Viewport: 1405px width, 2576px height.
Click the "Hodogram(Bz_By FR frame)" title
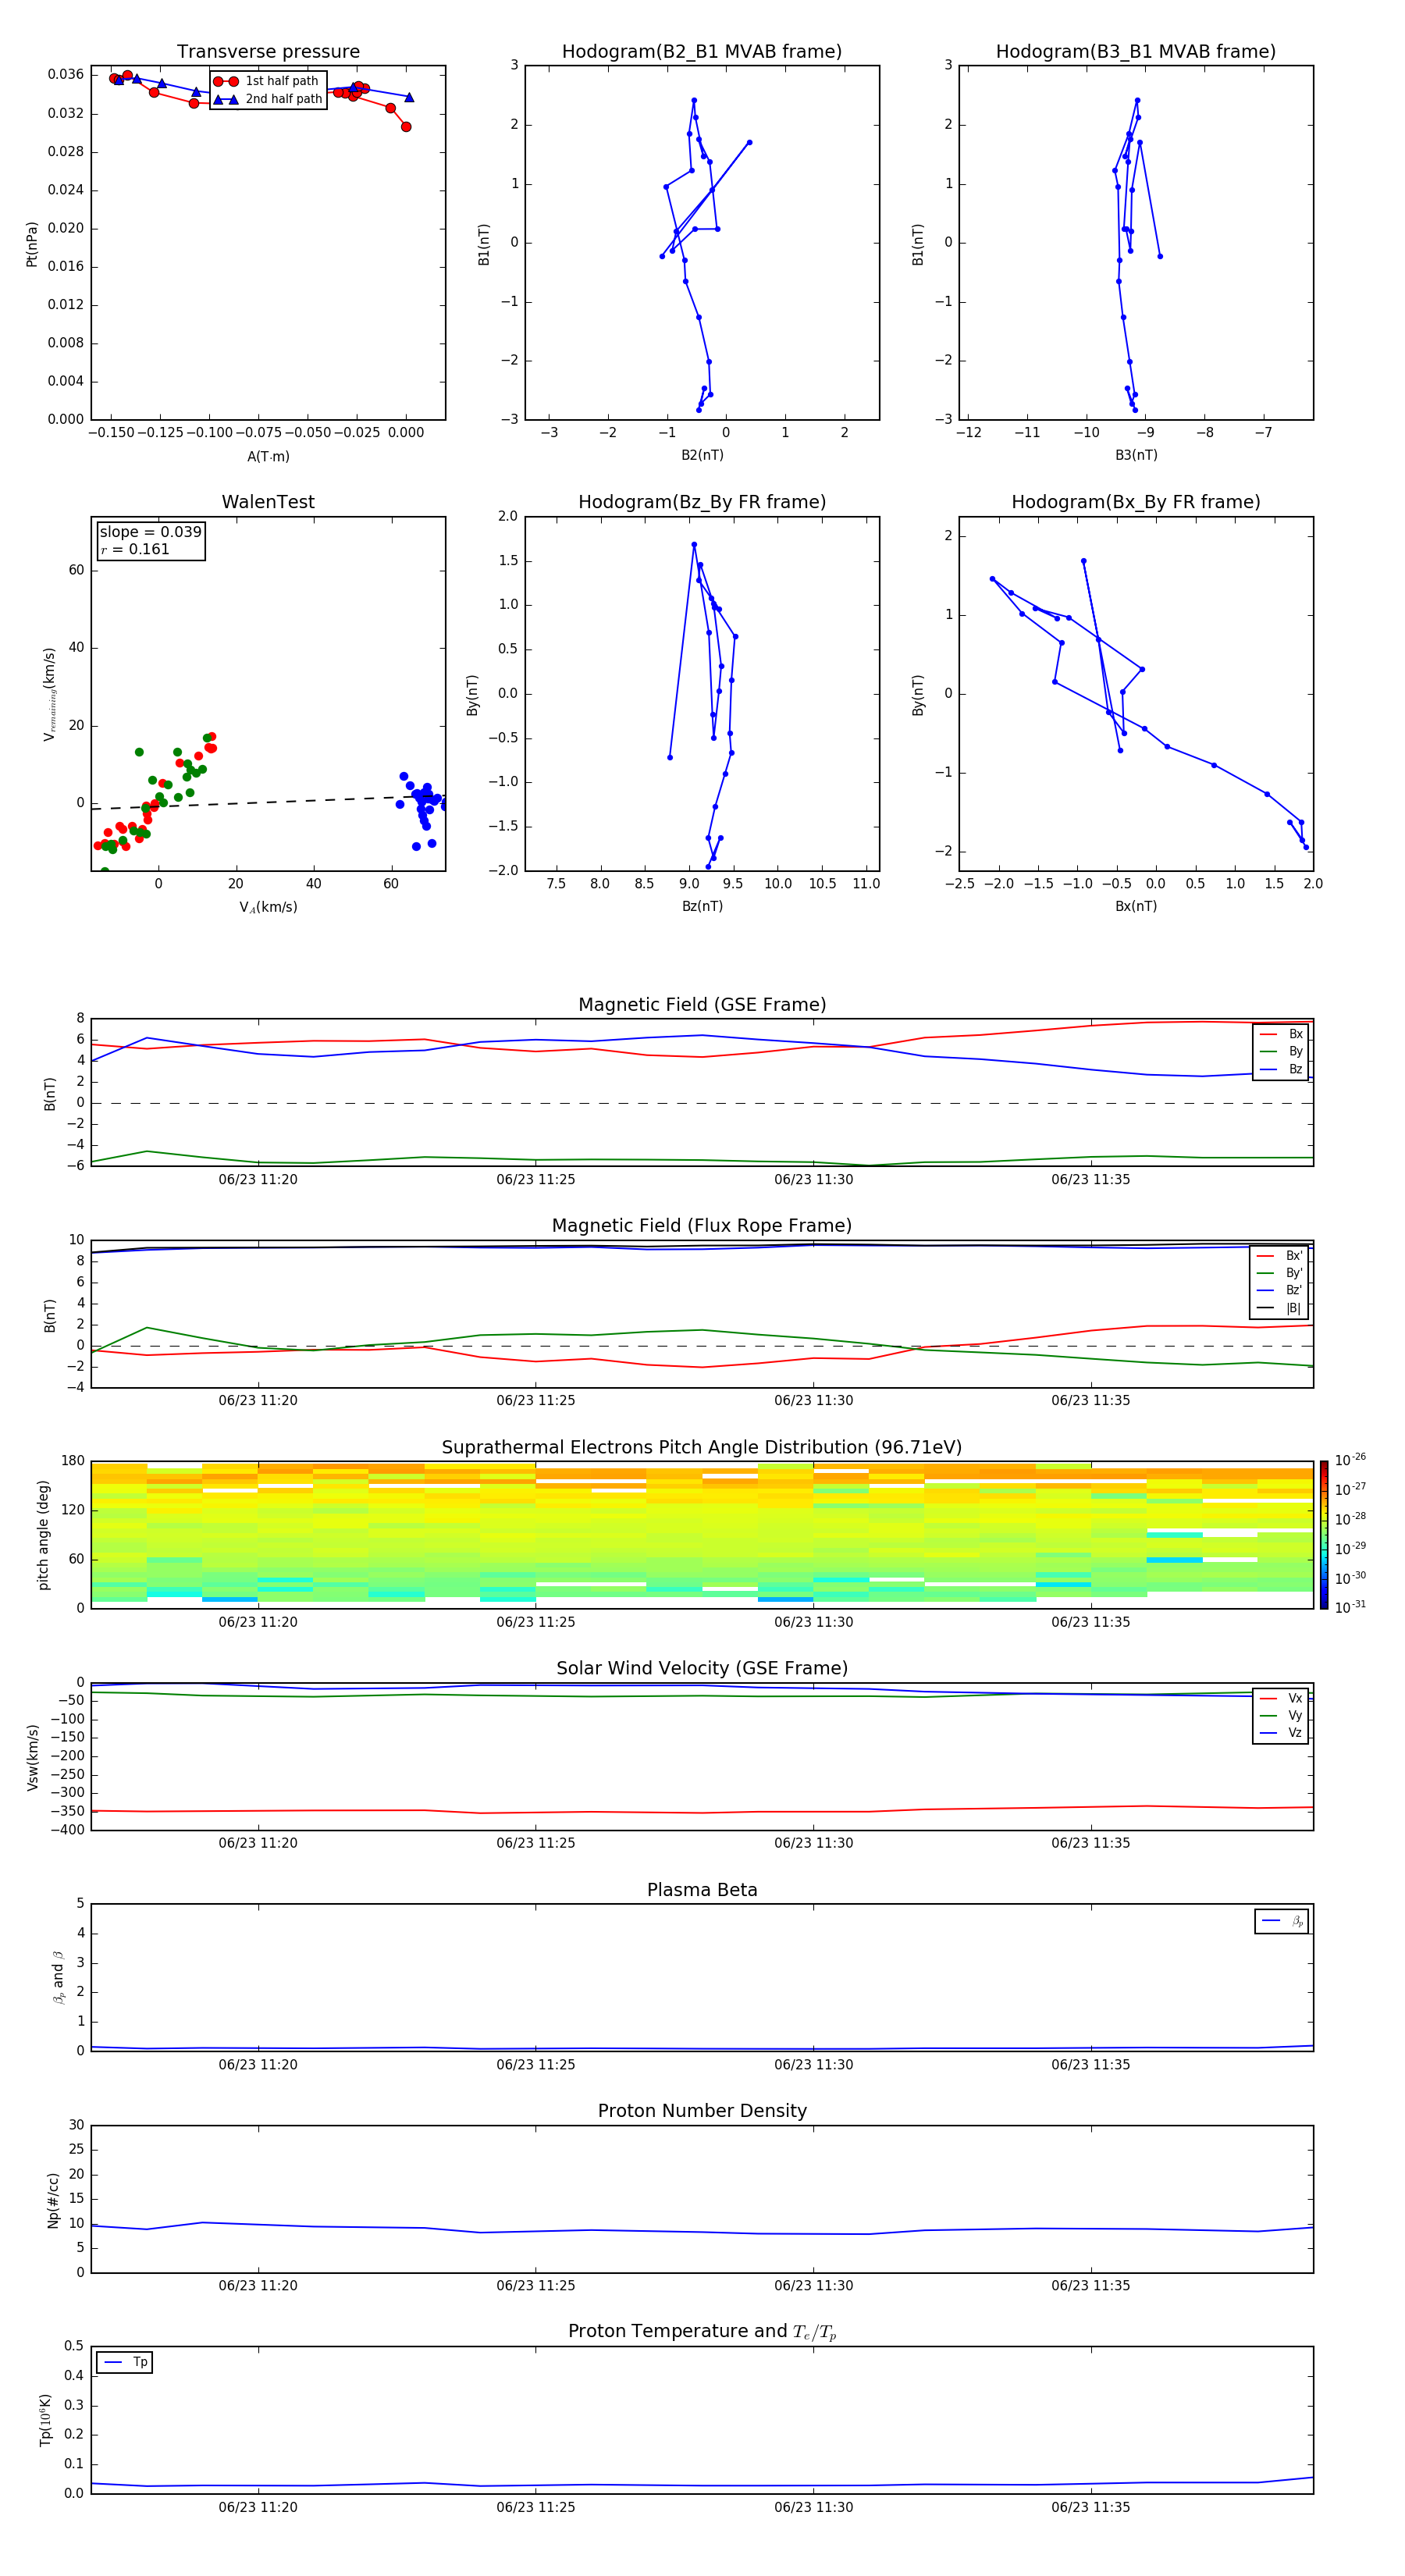(702, 502)
